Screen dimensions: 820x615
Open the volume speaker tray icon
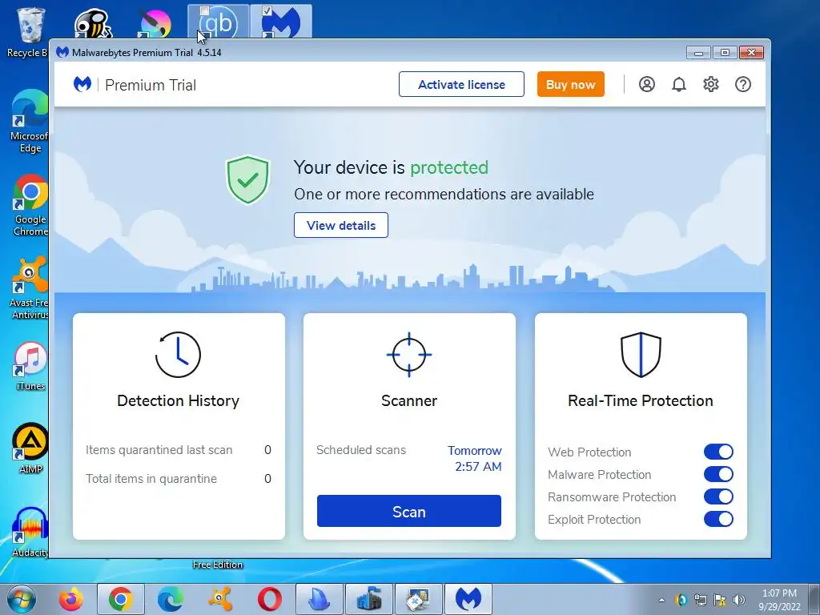click(738, 600)
